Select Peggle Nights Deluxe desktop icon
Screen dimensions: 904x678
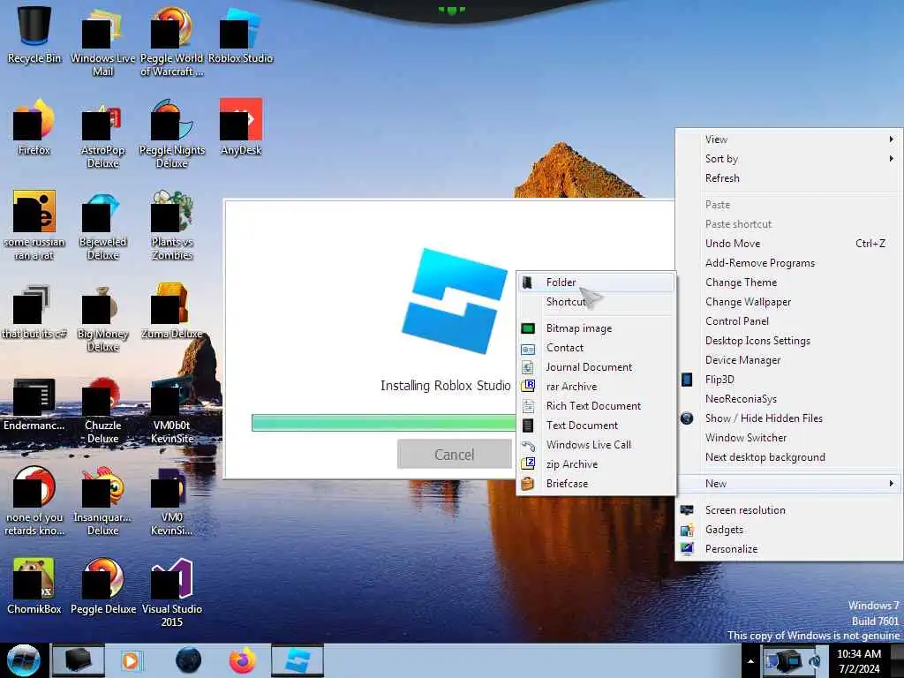click(x=172, y=132)
